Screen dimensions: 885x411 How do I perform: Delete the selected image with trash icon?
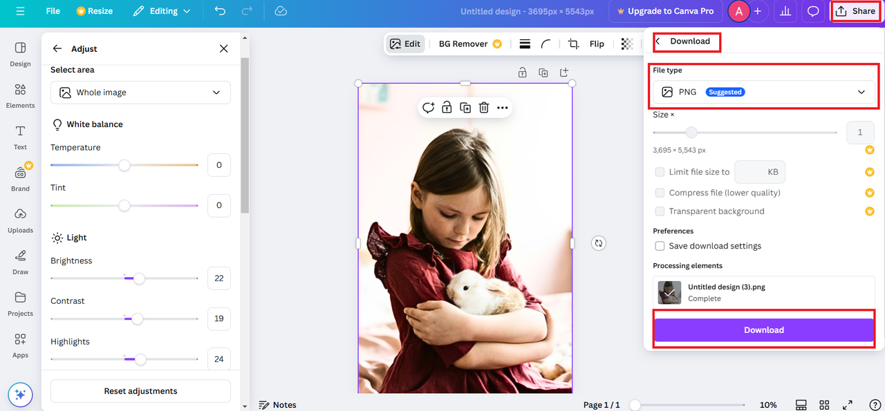pyautogui.click(x=484, y=107)
